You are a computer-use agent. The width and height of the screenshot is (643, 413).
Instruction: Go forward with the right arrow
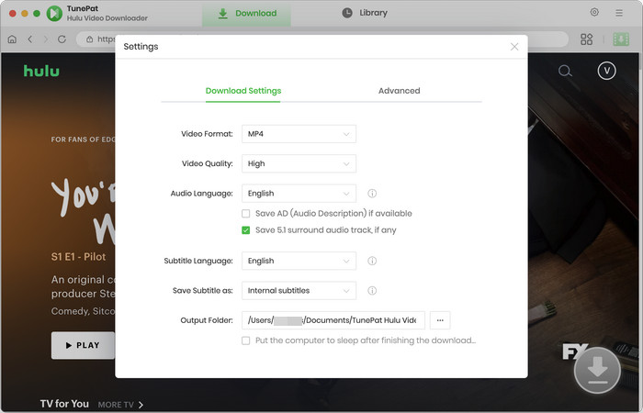[46, 39]
